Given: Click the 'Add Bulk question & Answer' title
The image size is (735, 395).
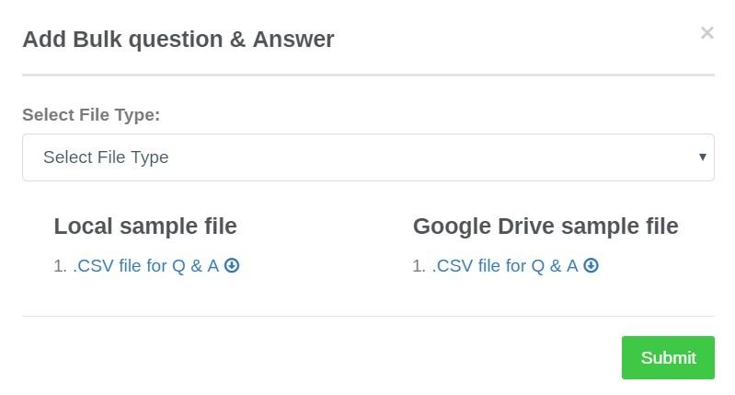Looking at the screenshot, I should tap(178, 39).
